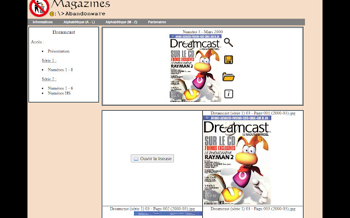Image resolution: width=350 pixels, height=218 pixels.
Task: Click the floppy disk download icon
Action: tap(229, 59)
